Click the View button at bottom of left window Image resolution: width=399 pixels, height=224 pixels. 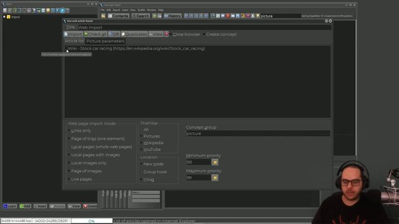pyautogui.click(x=74, y=206)
